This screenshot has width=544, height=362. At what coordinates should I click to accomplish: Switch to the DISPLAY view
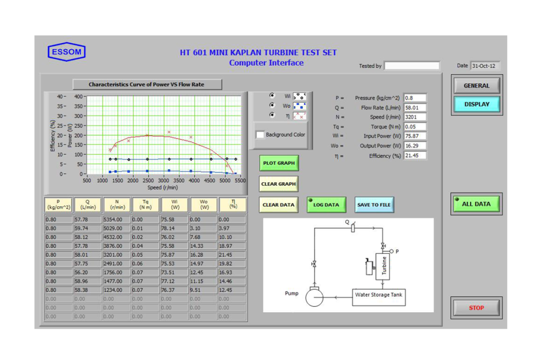476,104
